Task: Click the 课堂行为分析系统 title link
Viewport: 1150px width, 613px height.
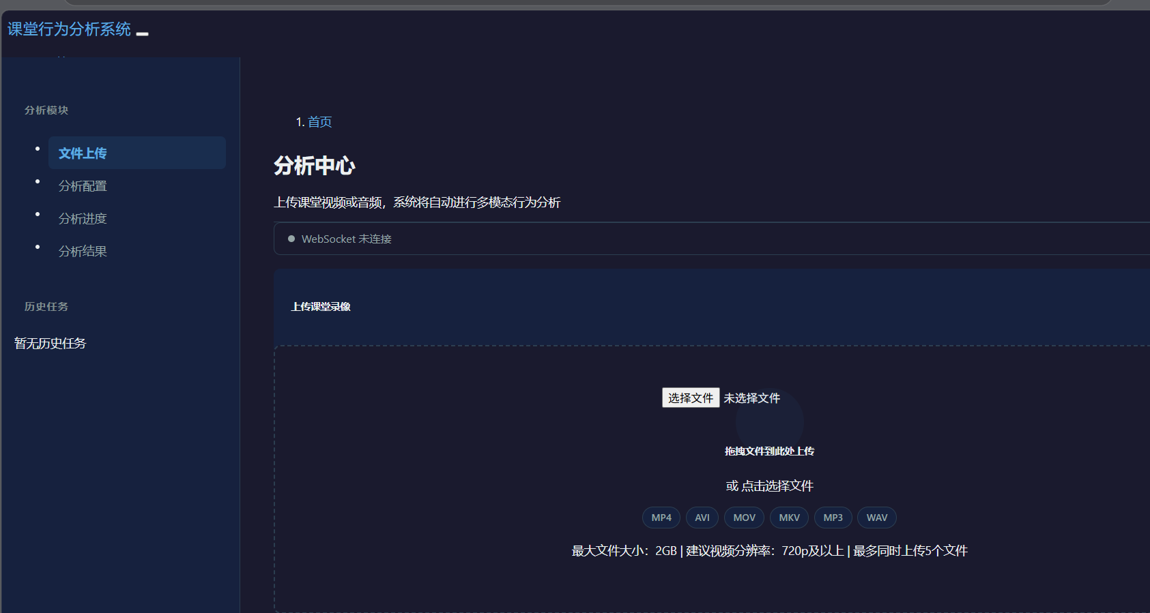Action: pos(69,29)
